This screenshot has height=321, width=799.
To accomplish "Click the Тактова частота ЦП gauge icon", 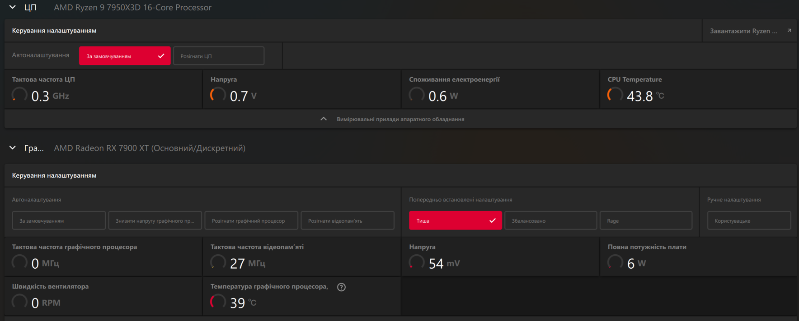I will [x=19, y=95].
